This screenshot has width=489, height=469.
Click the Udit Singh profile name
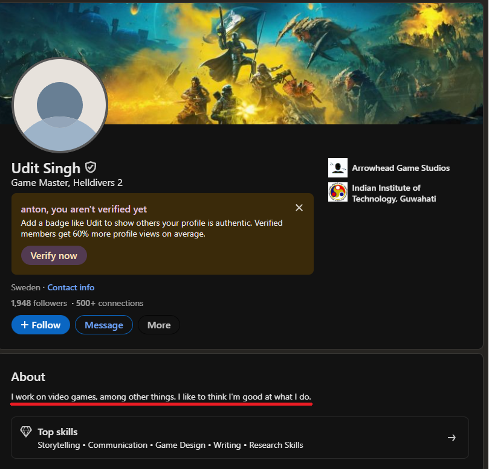[46, 168]
